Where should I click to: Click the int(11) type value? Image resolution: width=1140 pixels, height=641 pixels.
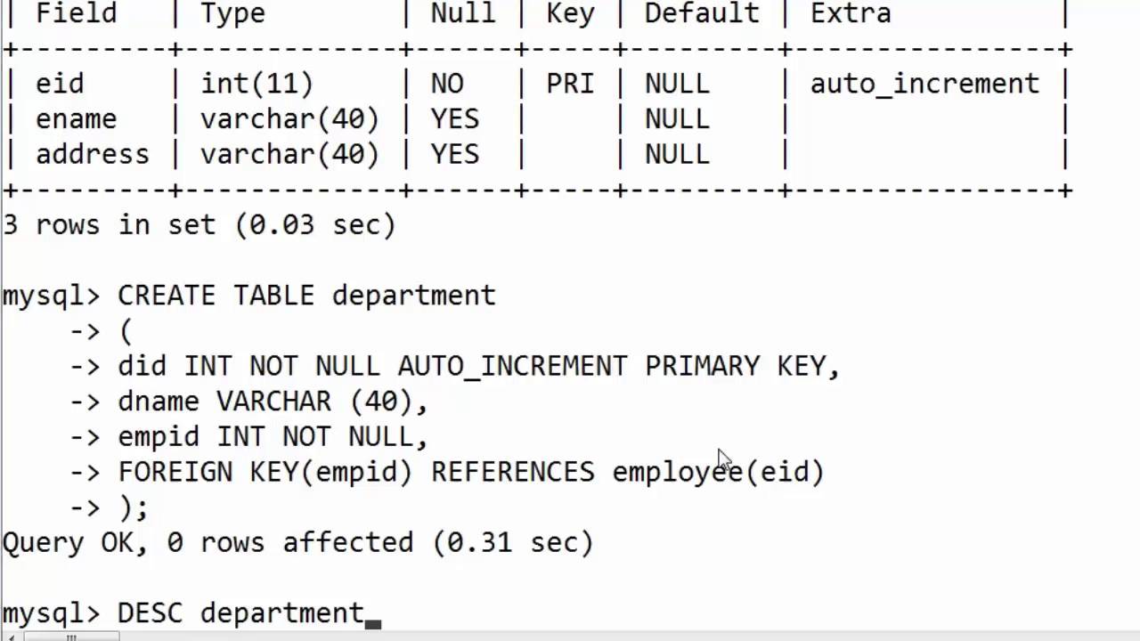point(256,84)
